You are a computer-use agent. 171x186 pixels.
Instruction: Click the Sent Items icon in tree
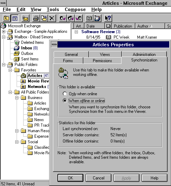[17, 59]
